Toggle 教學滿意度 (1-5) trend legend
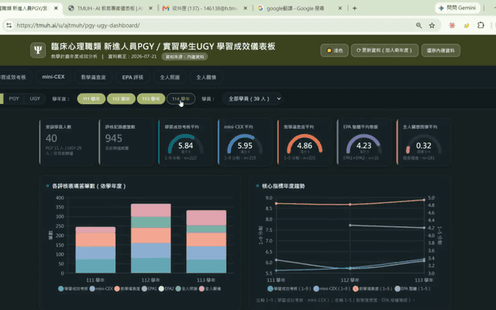 pos(372,289)
